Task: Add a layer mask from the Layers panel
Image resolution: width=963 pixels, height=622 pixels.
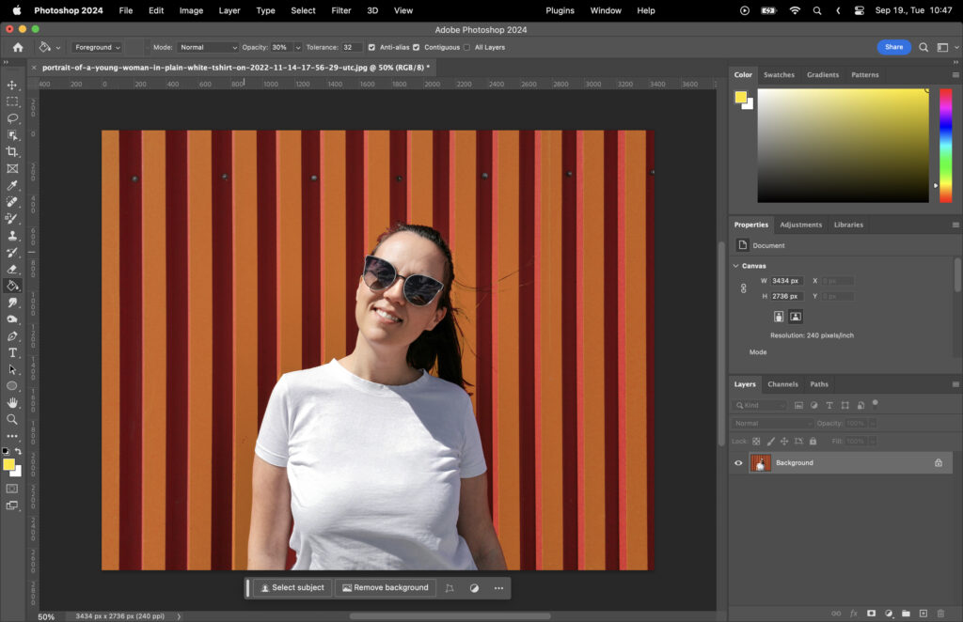Action: pos(872,613)
